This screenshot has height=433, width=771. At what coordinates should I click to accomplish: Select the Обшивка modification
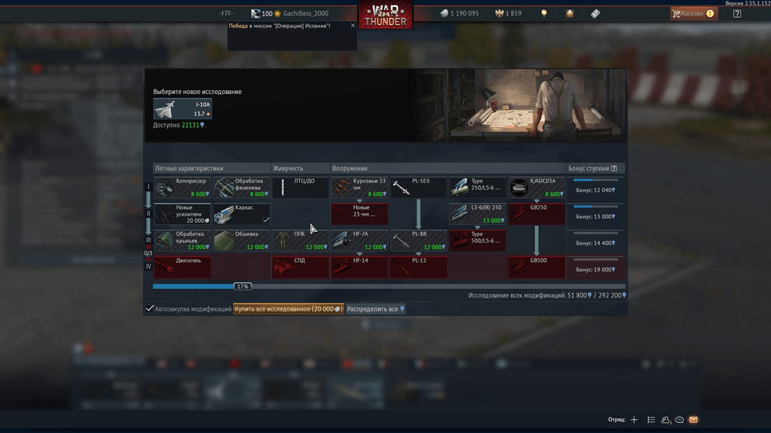pyautogui.click(x=241, y=240)
